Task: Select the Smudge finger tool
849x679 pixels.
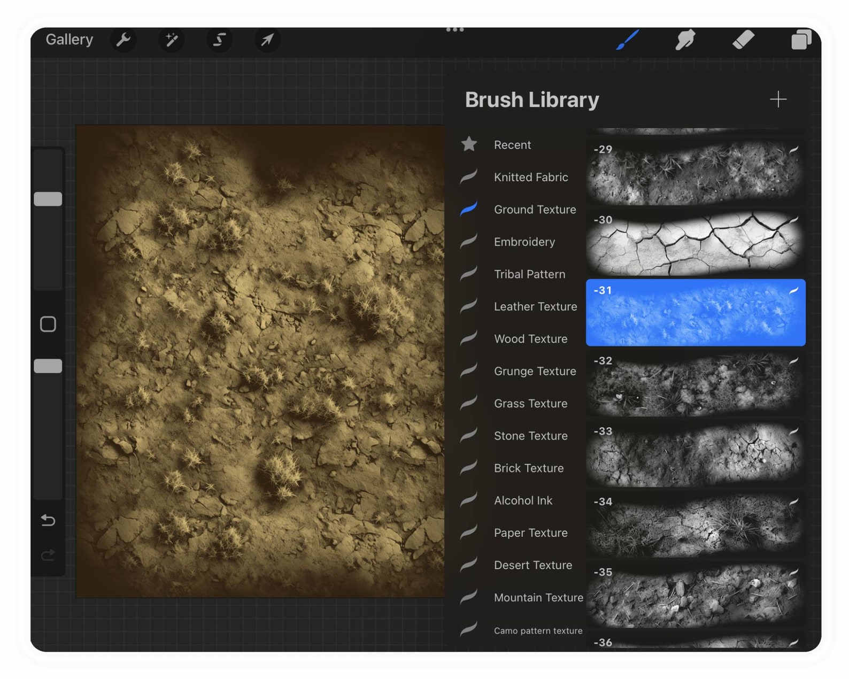Action: click(685, 40)
